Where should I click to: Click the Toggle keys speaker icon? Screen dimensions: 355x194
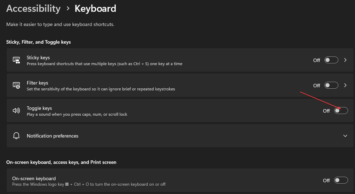click(16, 111)
